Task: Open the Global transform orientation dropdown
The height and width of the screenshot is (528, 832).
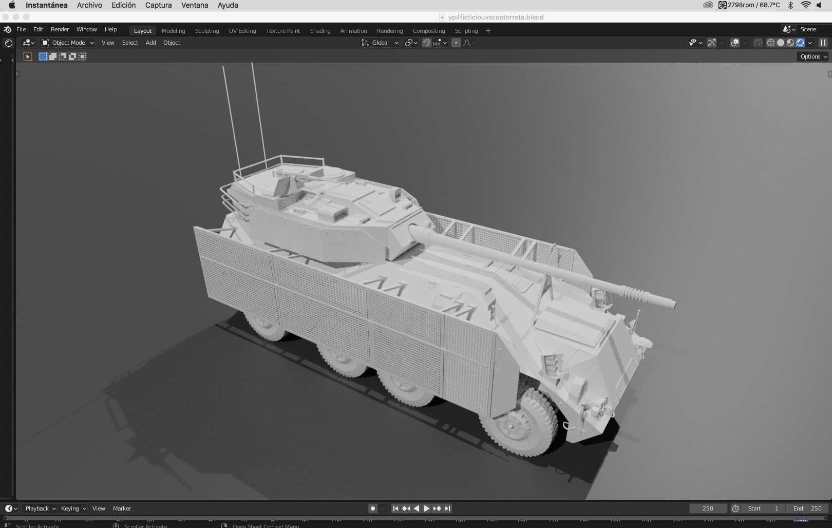Action: pos(380,43)
